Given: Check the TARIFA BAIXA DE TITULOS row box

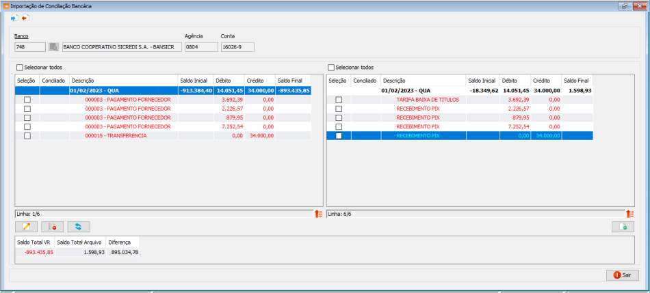Looking at the screenshot, I should [339, 100].
